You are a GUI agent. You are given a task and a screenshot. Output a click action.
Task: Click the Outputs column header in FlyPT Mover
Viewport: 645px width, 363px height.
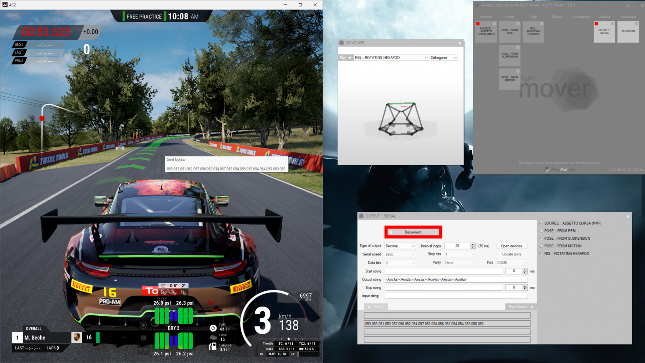[x=604, y=17]
